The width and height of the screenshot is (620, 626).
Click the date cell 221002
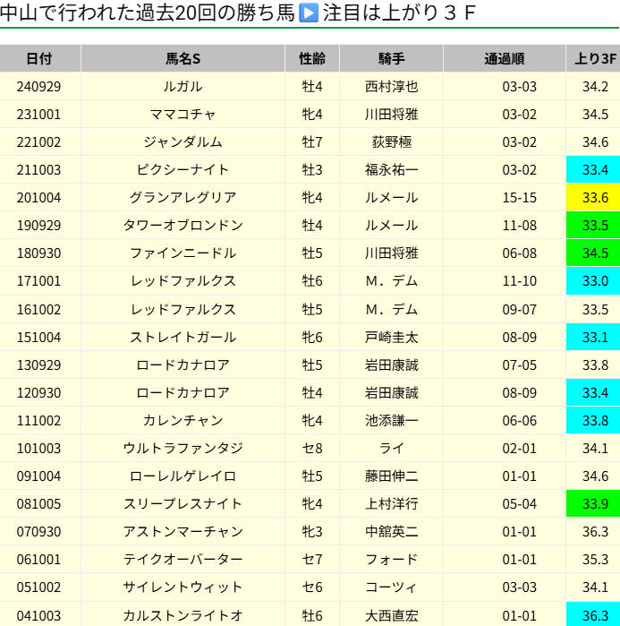click(x=38, y=141)
